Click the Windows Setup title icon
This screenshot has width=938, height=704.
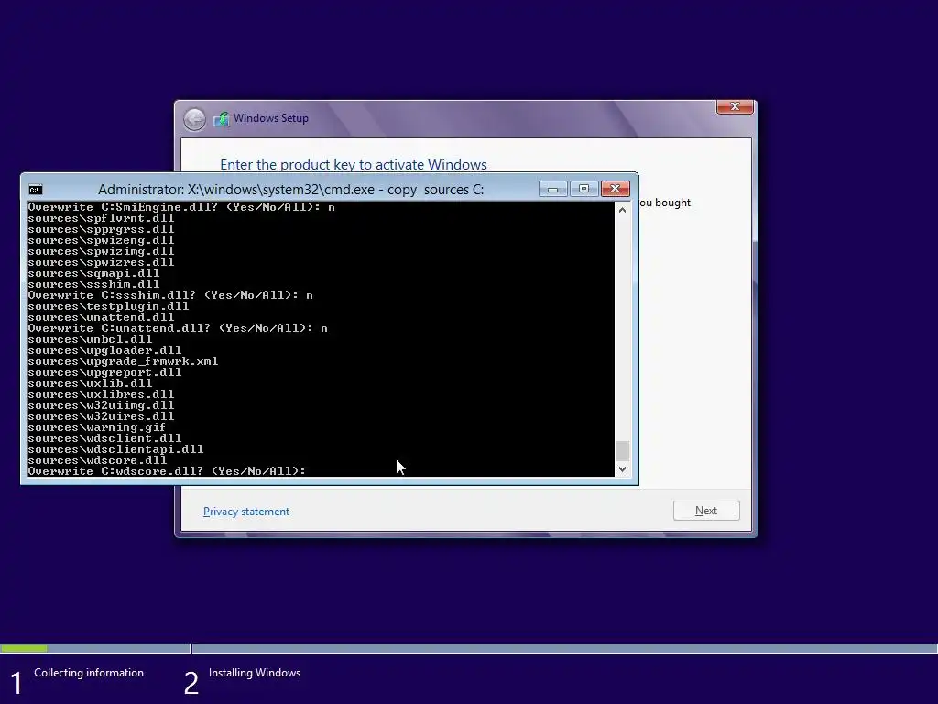[x=222, y=118]
